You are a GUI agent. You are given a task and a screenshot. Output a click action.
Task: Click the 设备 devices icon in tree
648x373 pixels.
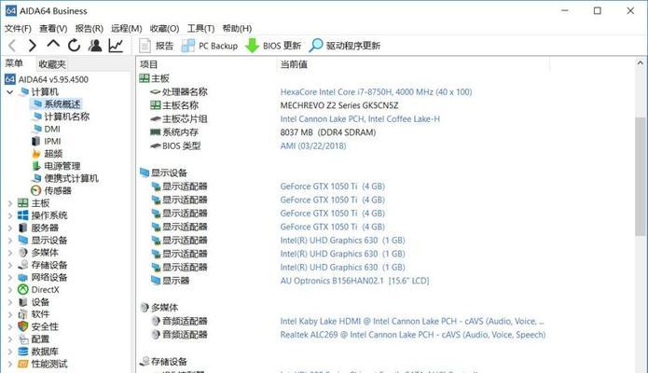(23, 302)
